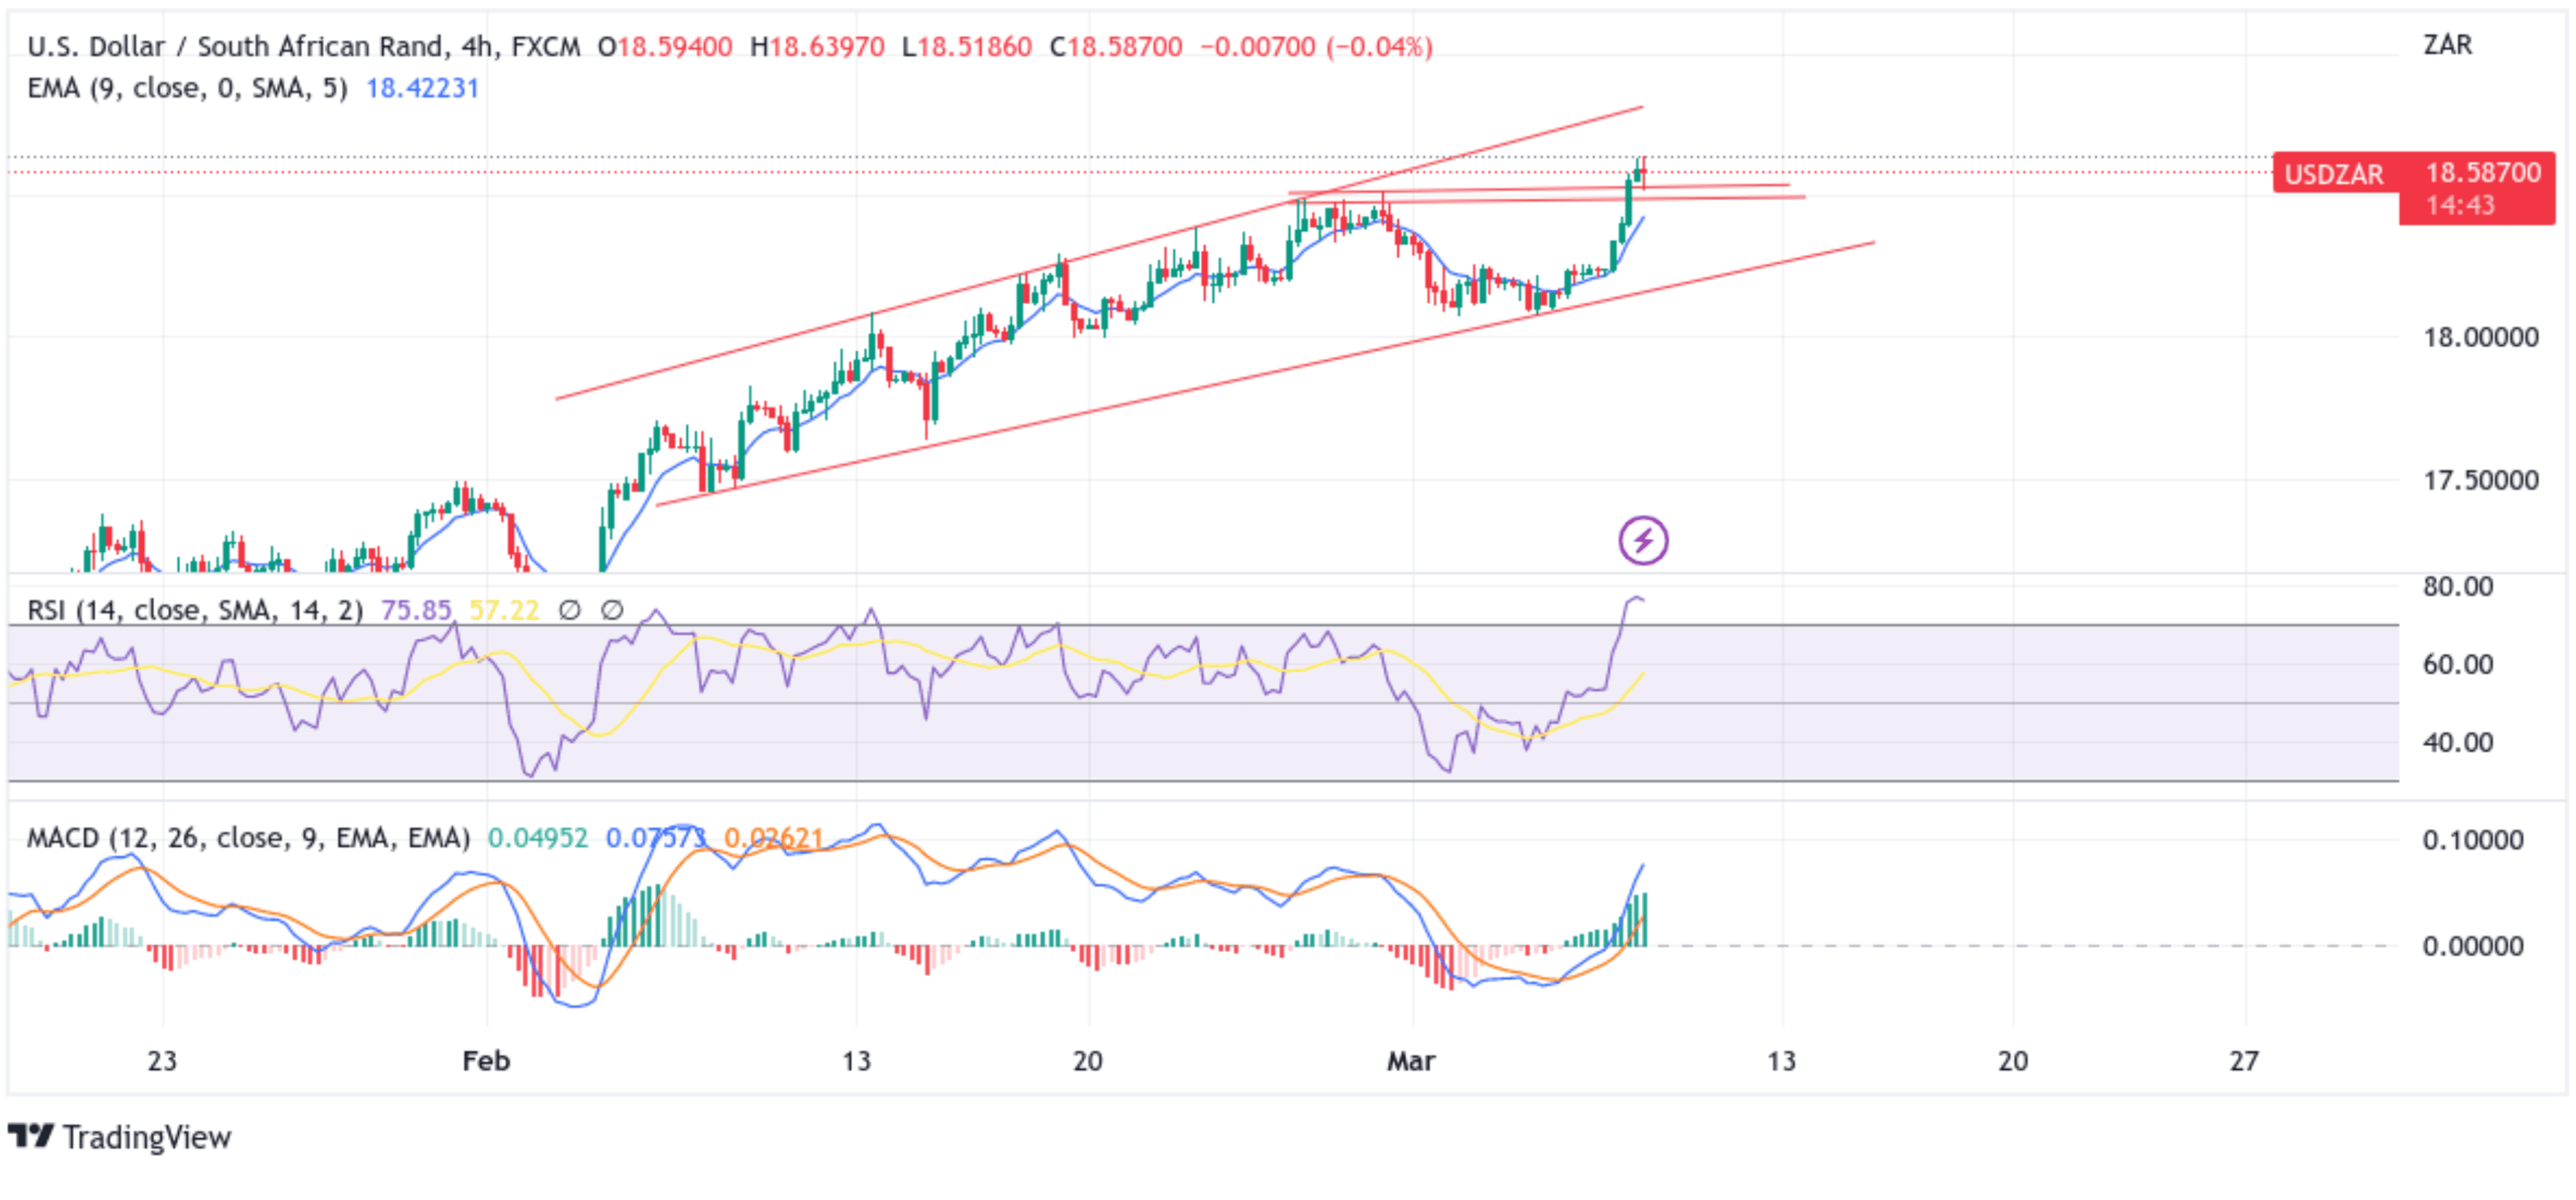This screenshot has height=1200, width=2576.
Task: Click the 17.50000 price axis label
Action: 2481,479
